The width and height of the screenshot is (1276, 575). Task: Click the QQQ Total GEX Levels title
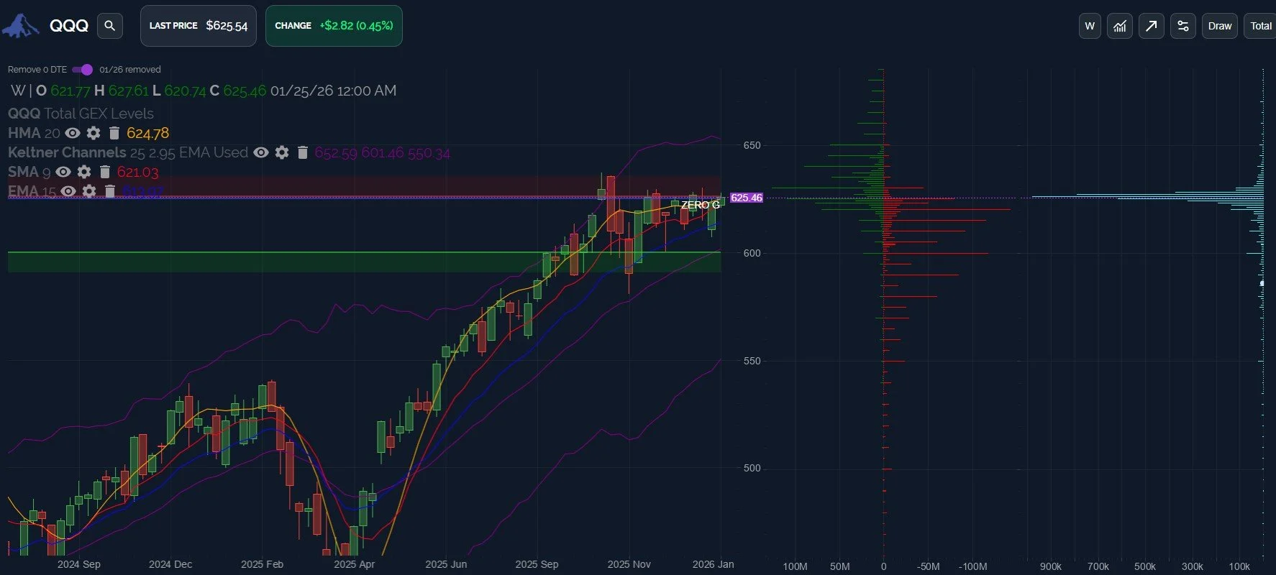pyautogui.click(x=81, y=114)
